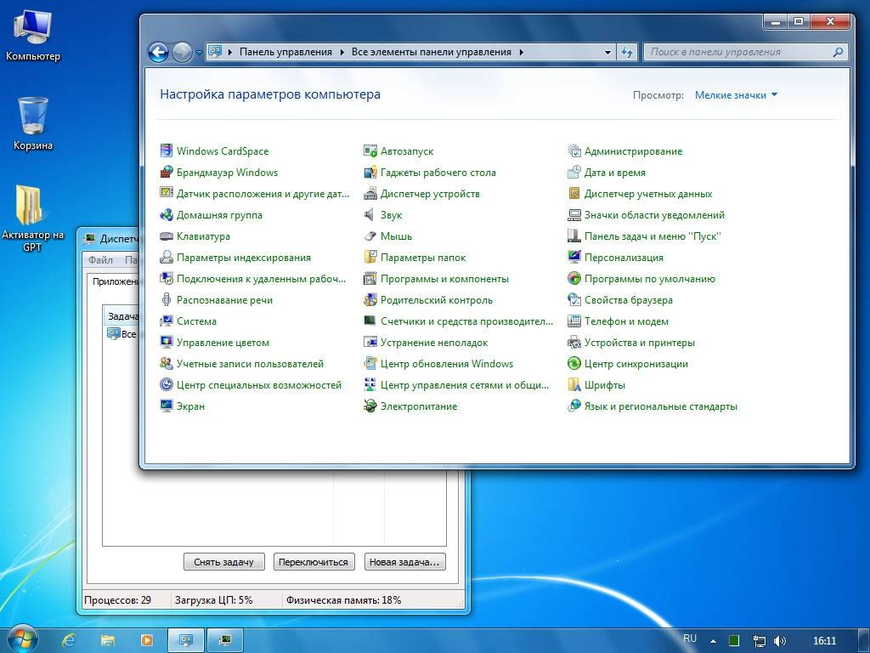Click the Центр синхронизации green icon
This screenshot has height=653, width=870.
tap(574, 364)
